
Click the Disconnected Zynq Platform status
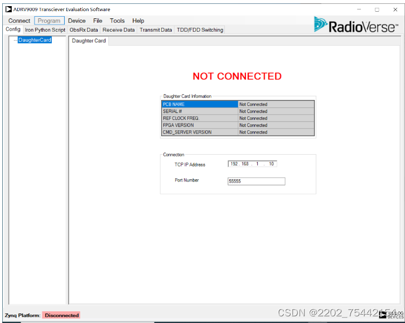61,315
